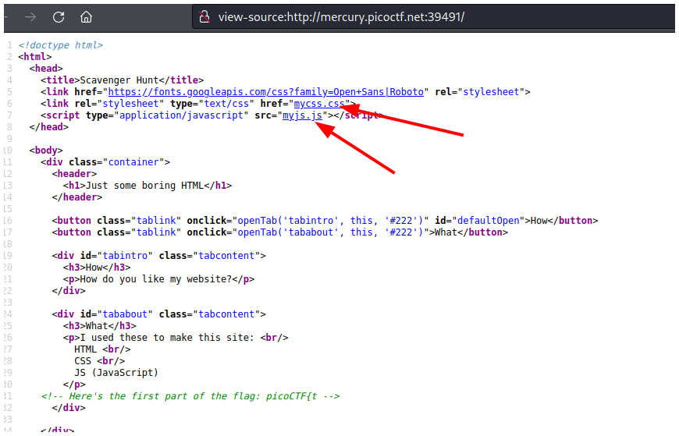Click the doctype html declaration on line 1

[x=61, y=45]
